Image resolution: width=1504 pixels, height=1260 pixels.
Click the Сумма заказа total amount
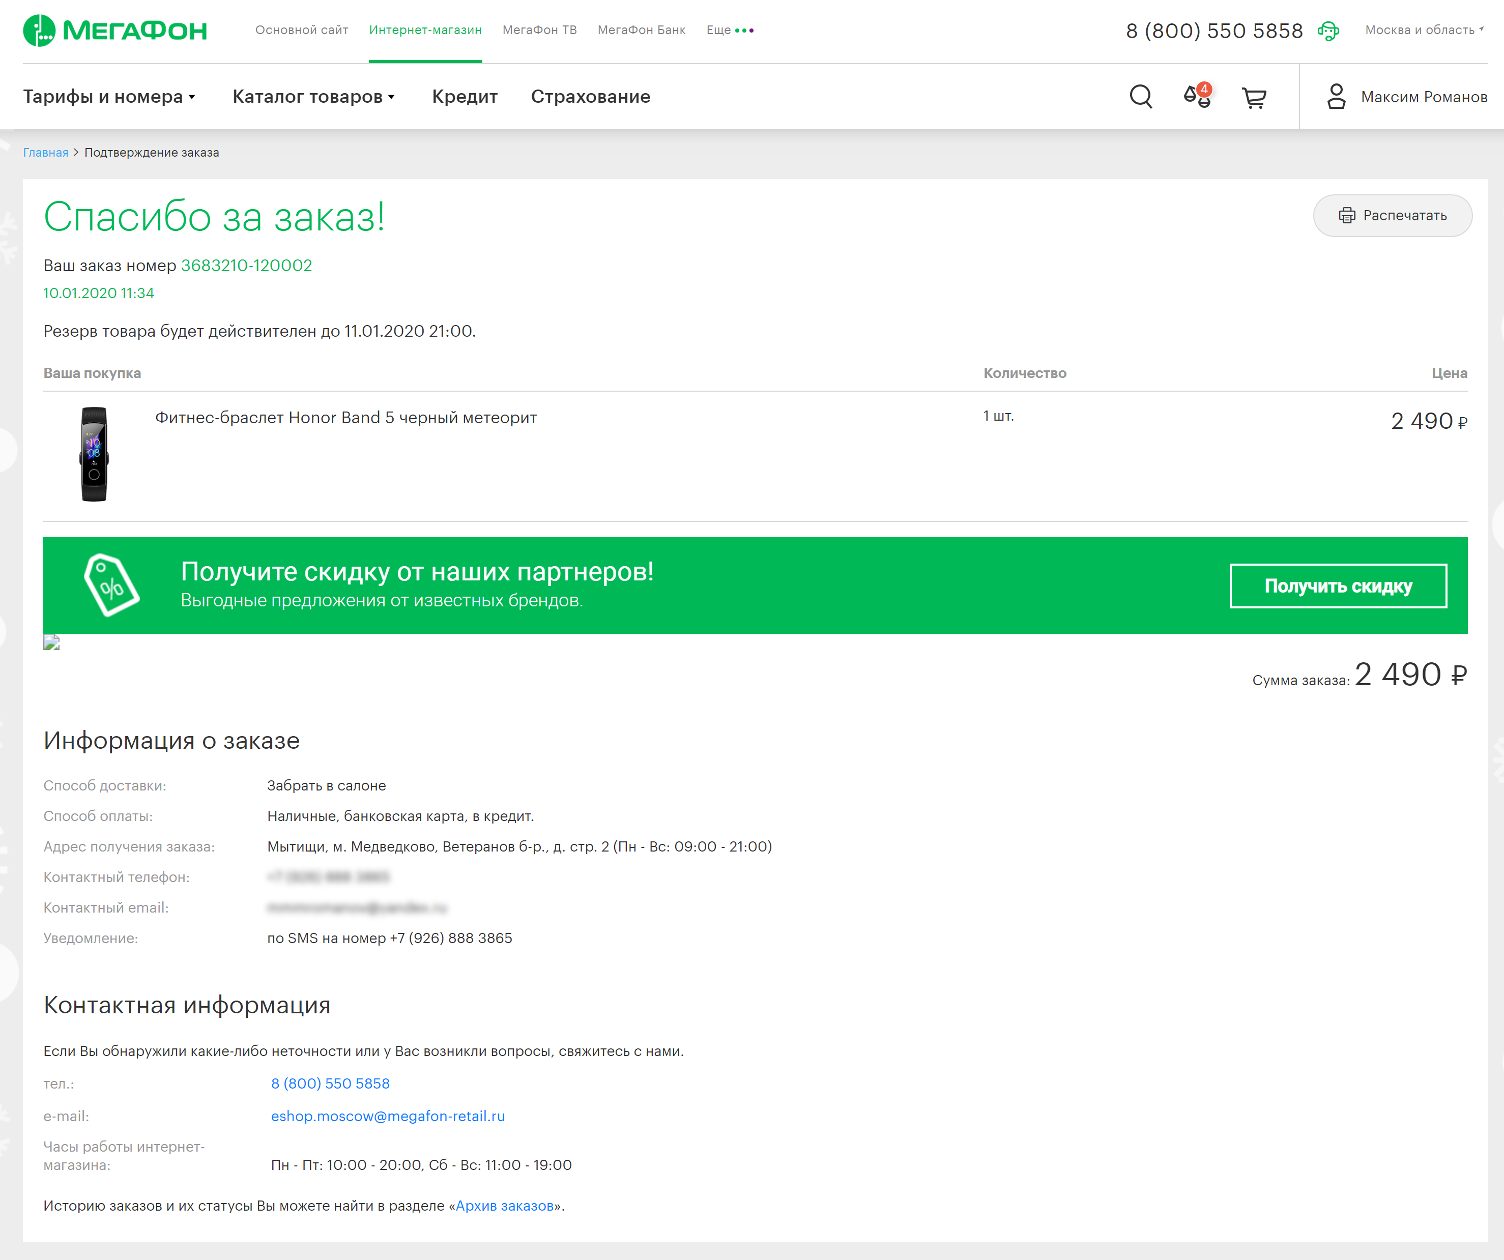(1410, 675)
